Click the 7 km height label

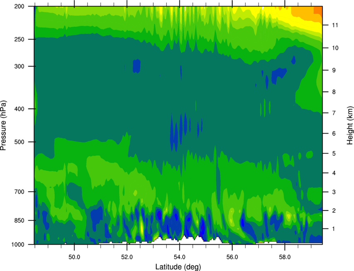point(334,113)
